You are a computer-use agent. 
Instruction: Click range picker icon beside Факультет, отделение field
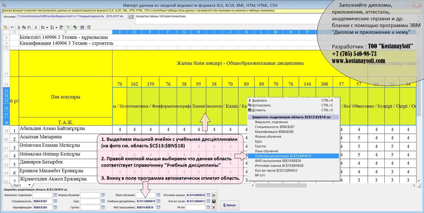coord(55,195)
